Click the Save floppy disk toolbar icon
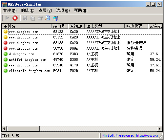The width and height of the screenshot is (164, 140). point(25,18)
